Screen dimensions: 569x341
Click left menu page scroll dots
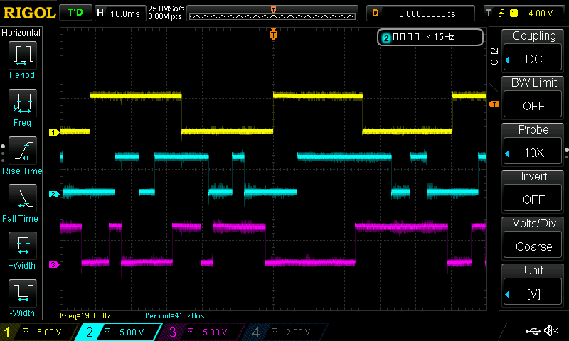point(3,153)
